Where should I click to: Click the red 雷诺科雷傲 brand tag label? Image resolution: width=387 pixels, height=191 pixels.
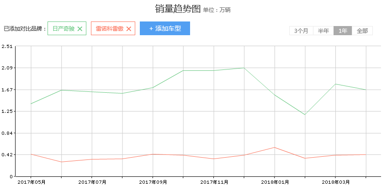(x=110, y=29)
